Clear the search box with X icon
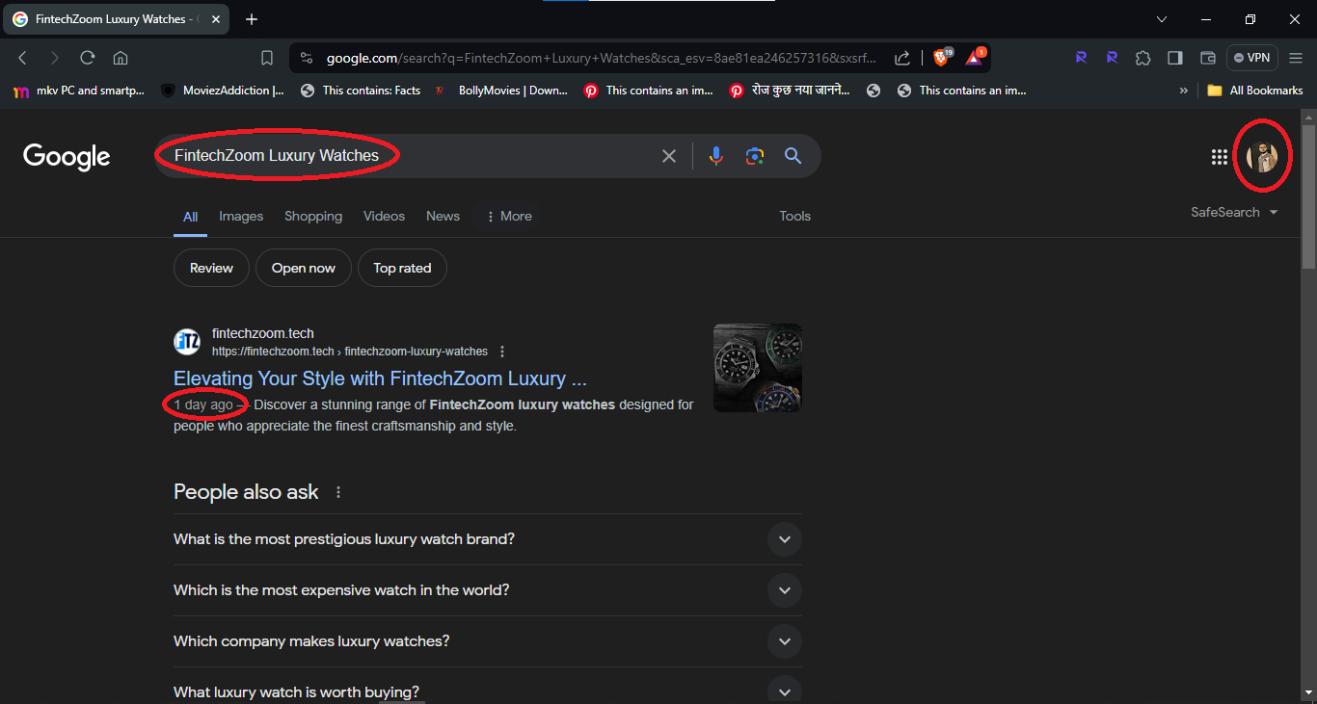1317x704 pixels. [669, 156]
